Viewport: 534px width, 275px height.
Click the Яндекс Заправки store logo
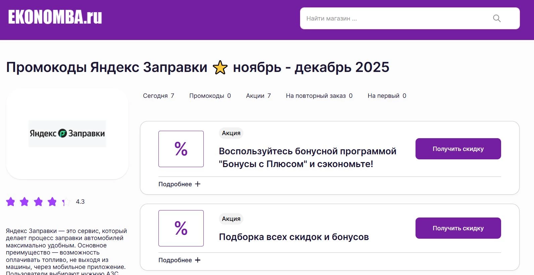tap(67, 133)
